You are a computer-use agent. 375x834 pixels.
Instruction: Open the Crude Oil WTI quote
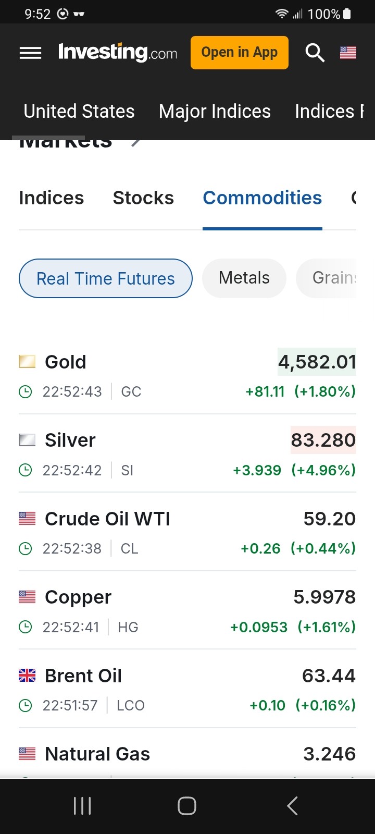coord(107,519)
